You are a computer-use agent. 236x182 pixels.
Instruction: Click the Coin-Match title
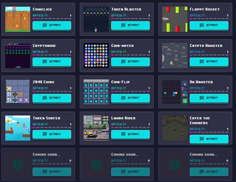122,46
